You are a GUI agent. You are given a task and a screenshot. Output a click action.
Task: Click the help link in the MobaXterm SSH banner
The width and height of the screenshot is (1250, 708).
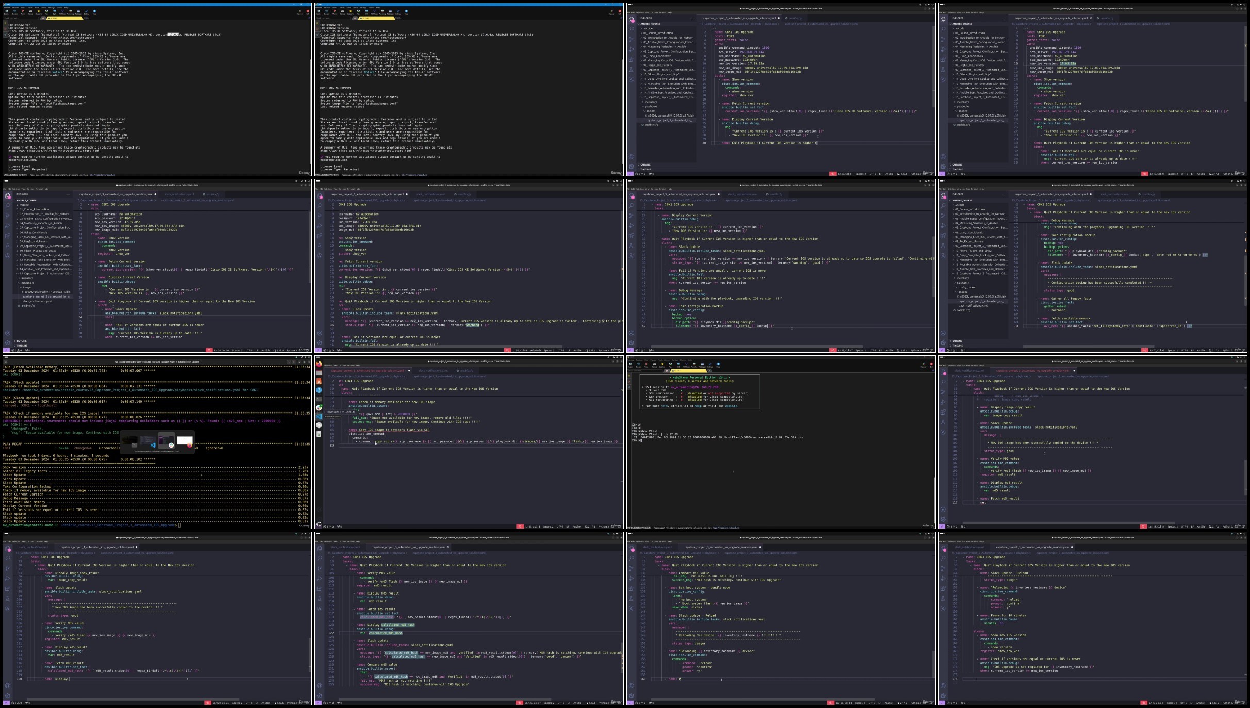click(698, 406)
